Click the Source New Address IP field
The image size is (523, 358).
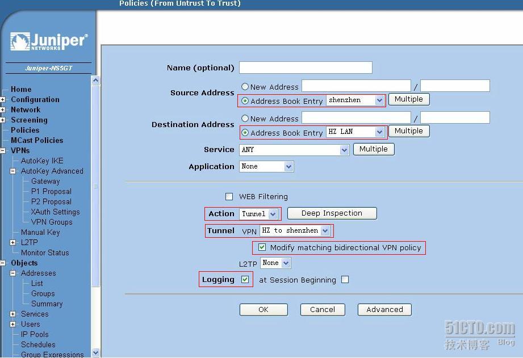click(356, 86)
